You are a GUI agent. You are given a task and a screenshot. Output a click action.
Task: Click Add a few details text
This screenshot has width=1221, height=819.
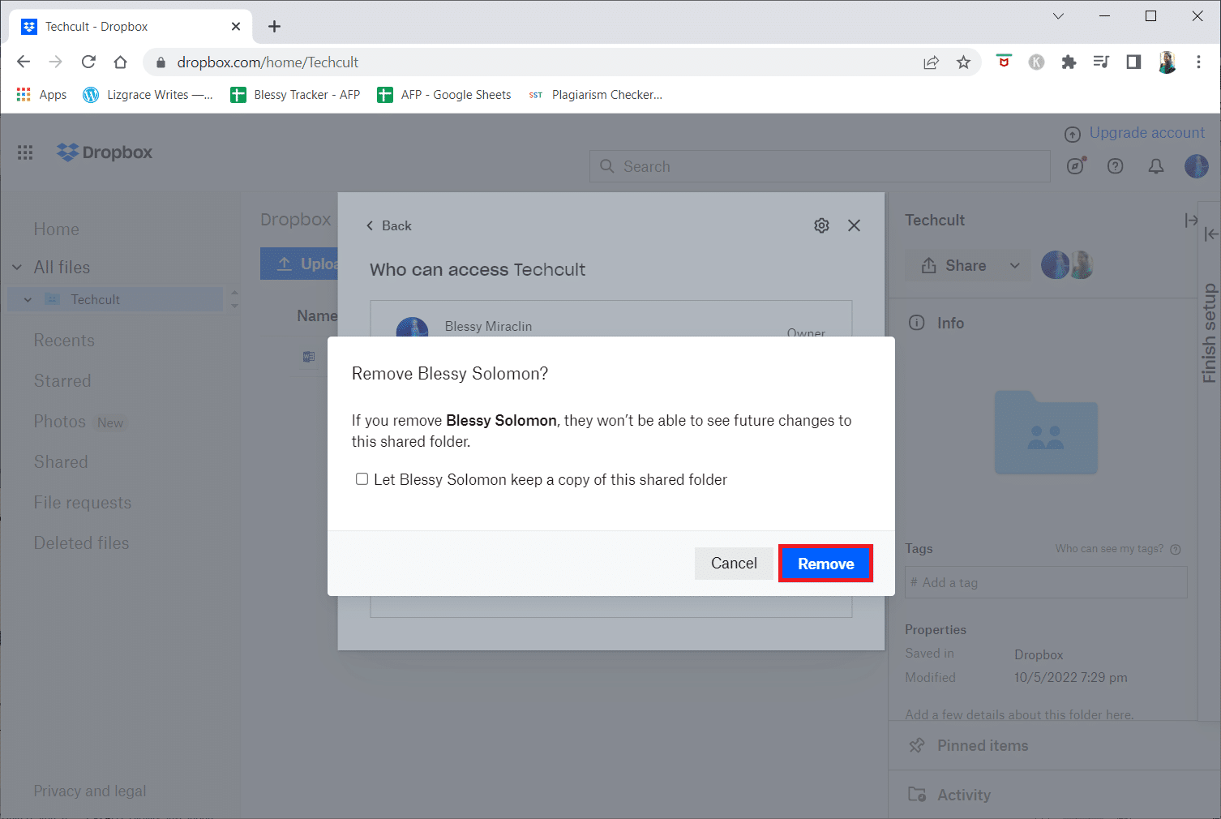[1019, 714]
